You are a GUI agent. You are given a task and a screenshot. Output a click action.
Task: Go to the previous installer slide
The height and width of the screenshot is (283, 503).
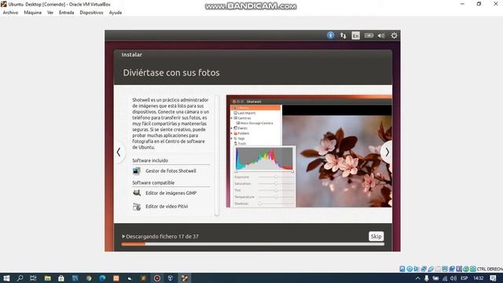click(x=119, y=152)
